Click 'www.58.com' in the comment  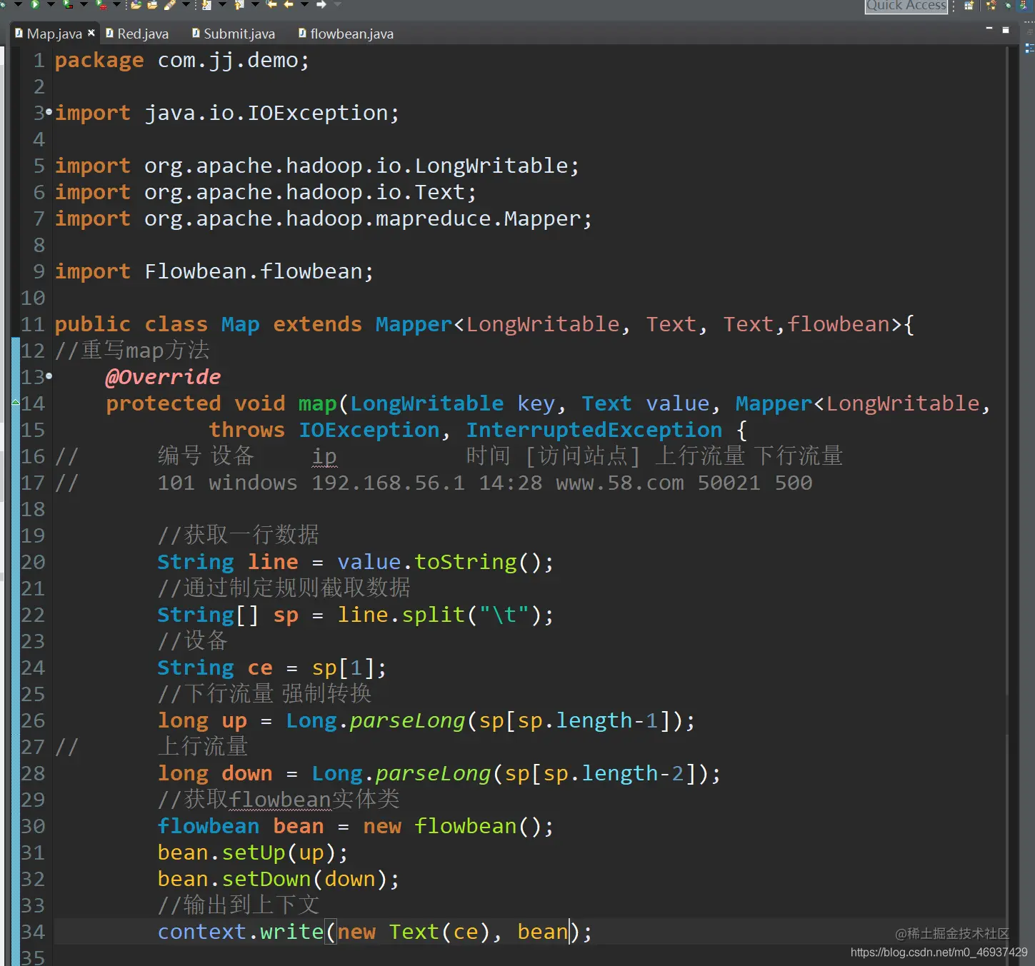click(x=620, y=483)
